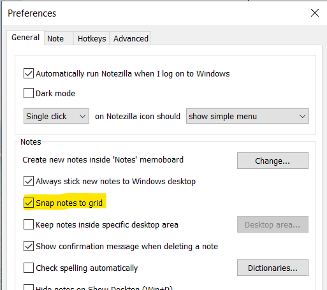327x290 pixels.
Task: Uncheck Automatically run Notezilla at Windows logon
Action: [29, 73]
